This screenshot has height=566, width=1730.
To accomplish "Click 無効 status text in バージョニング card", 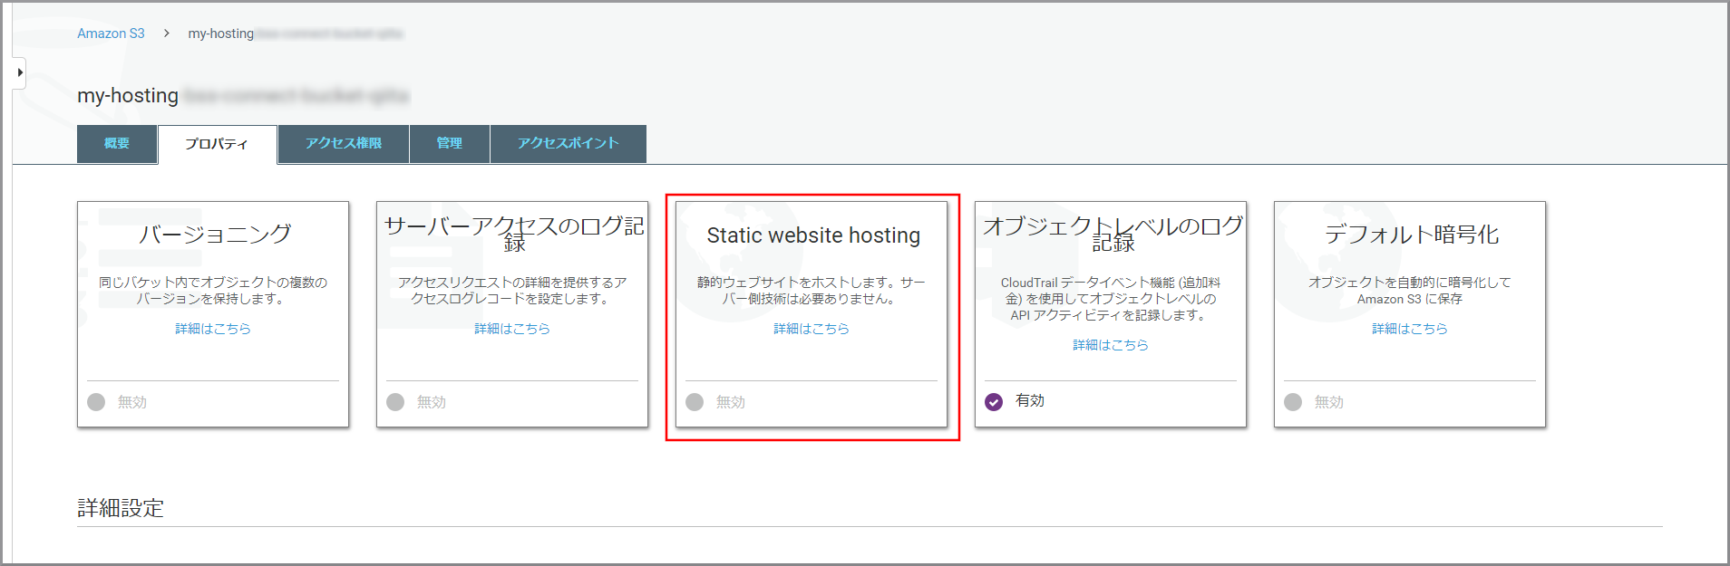I will [132, 402].
